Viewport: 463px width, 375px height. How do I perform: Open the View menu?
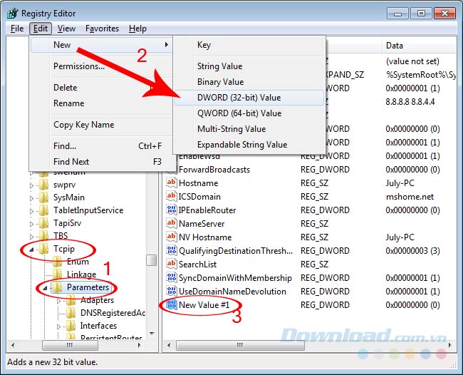(x=66, y=29)
